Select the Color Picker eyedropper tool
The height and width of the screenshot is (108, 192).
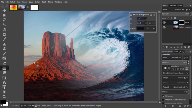4,39
